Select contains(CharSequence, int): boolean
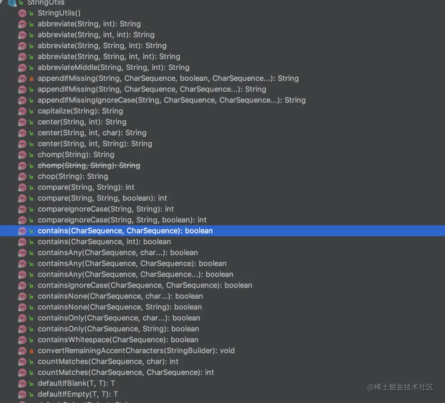445x403 pixels. point(104,242)
